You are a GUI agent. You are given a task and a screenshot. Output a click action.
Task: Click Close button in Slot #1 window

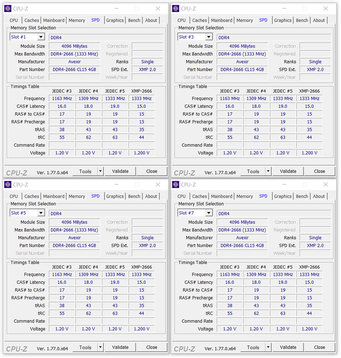pyautogui.click(x=152, y=171)
